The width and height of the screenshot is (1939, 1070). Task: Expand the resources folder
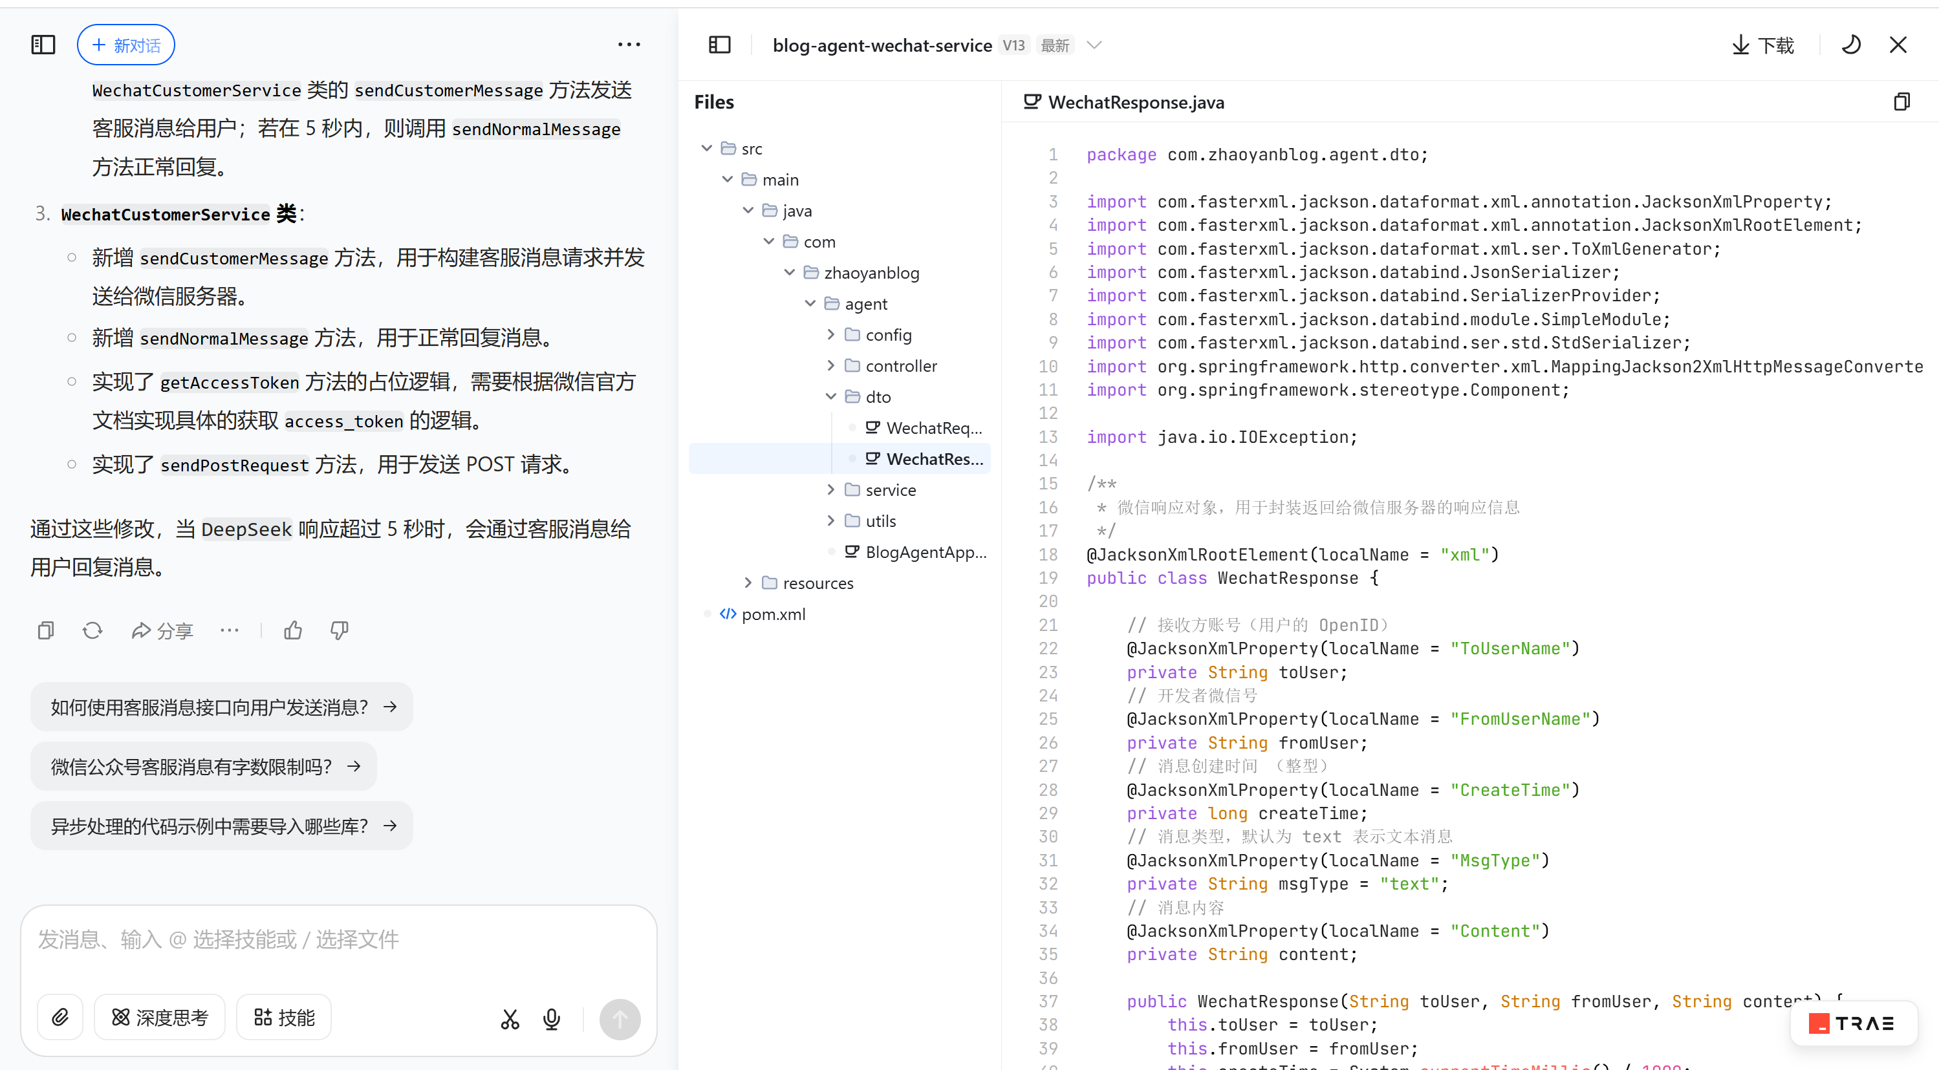748,583
